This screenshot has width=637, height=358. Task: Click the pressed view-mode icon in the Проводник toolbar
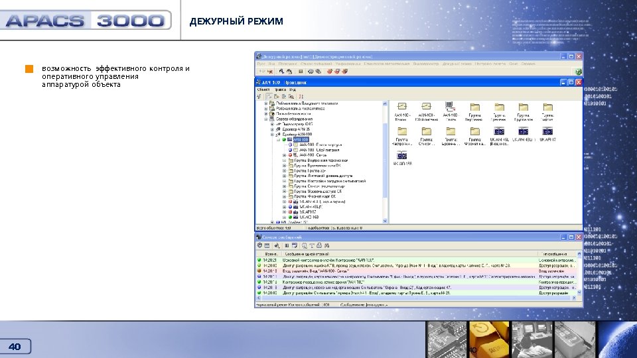click(269, 97)
